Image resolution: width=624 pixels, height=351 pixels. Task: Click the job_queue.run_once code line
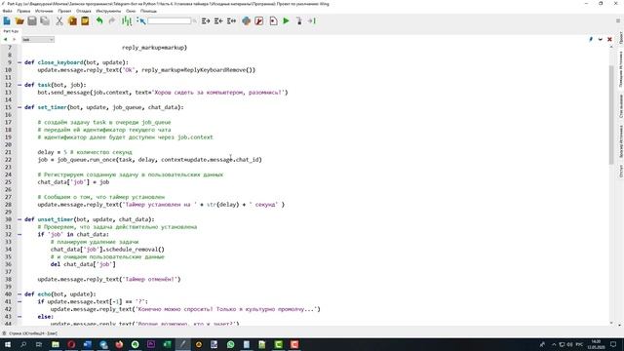[x=149, y=160]
